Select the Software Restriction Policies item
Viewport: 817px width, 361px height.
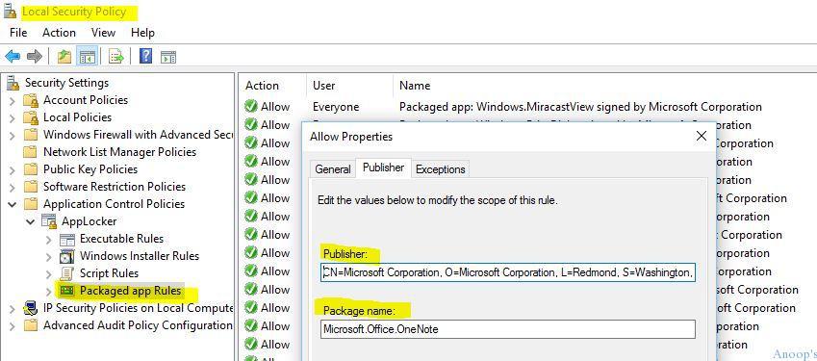115,187
